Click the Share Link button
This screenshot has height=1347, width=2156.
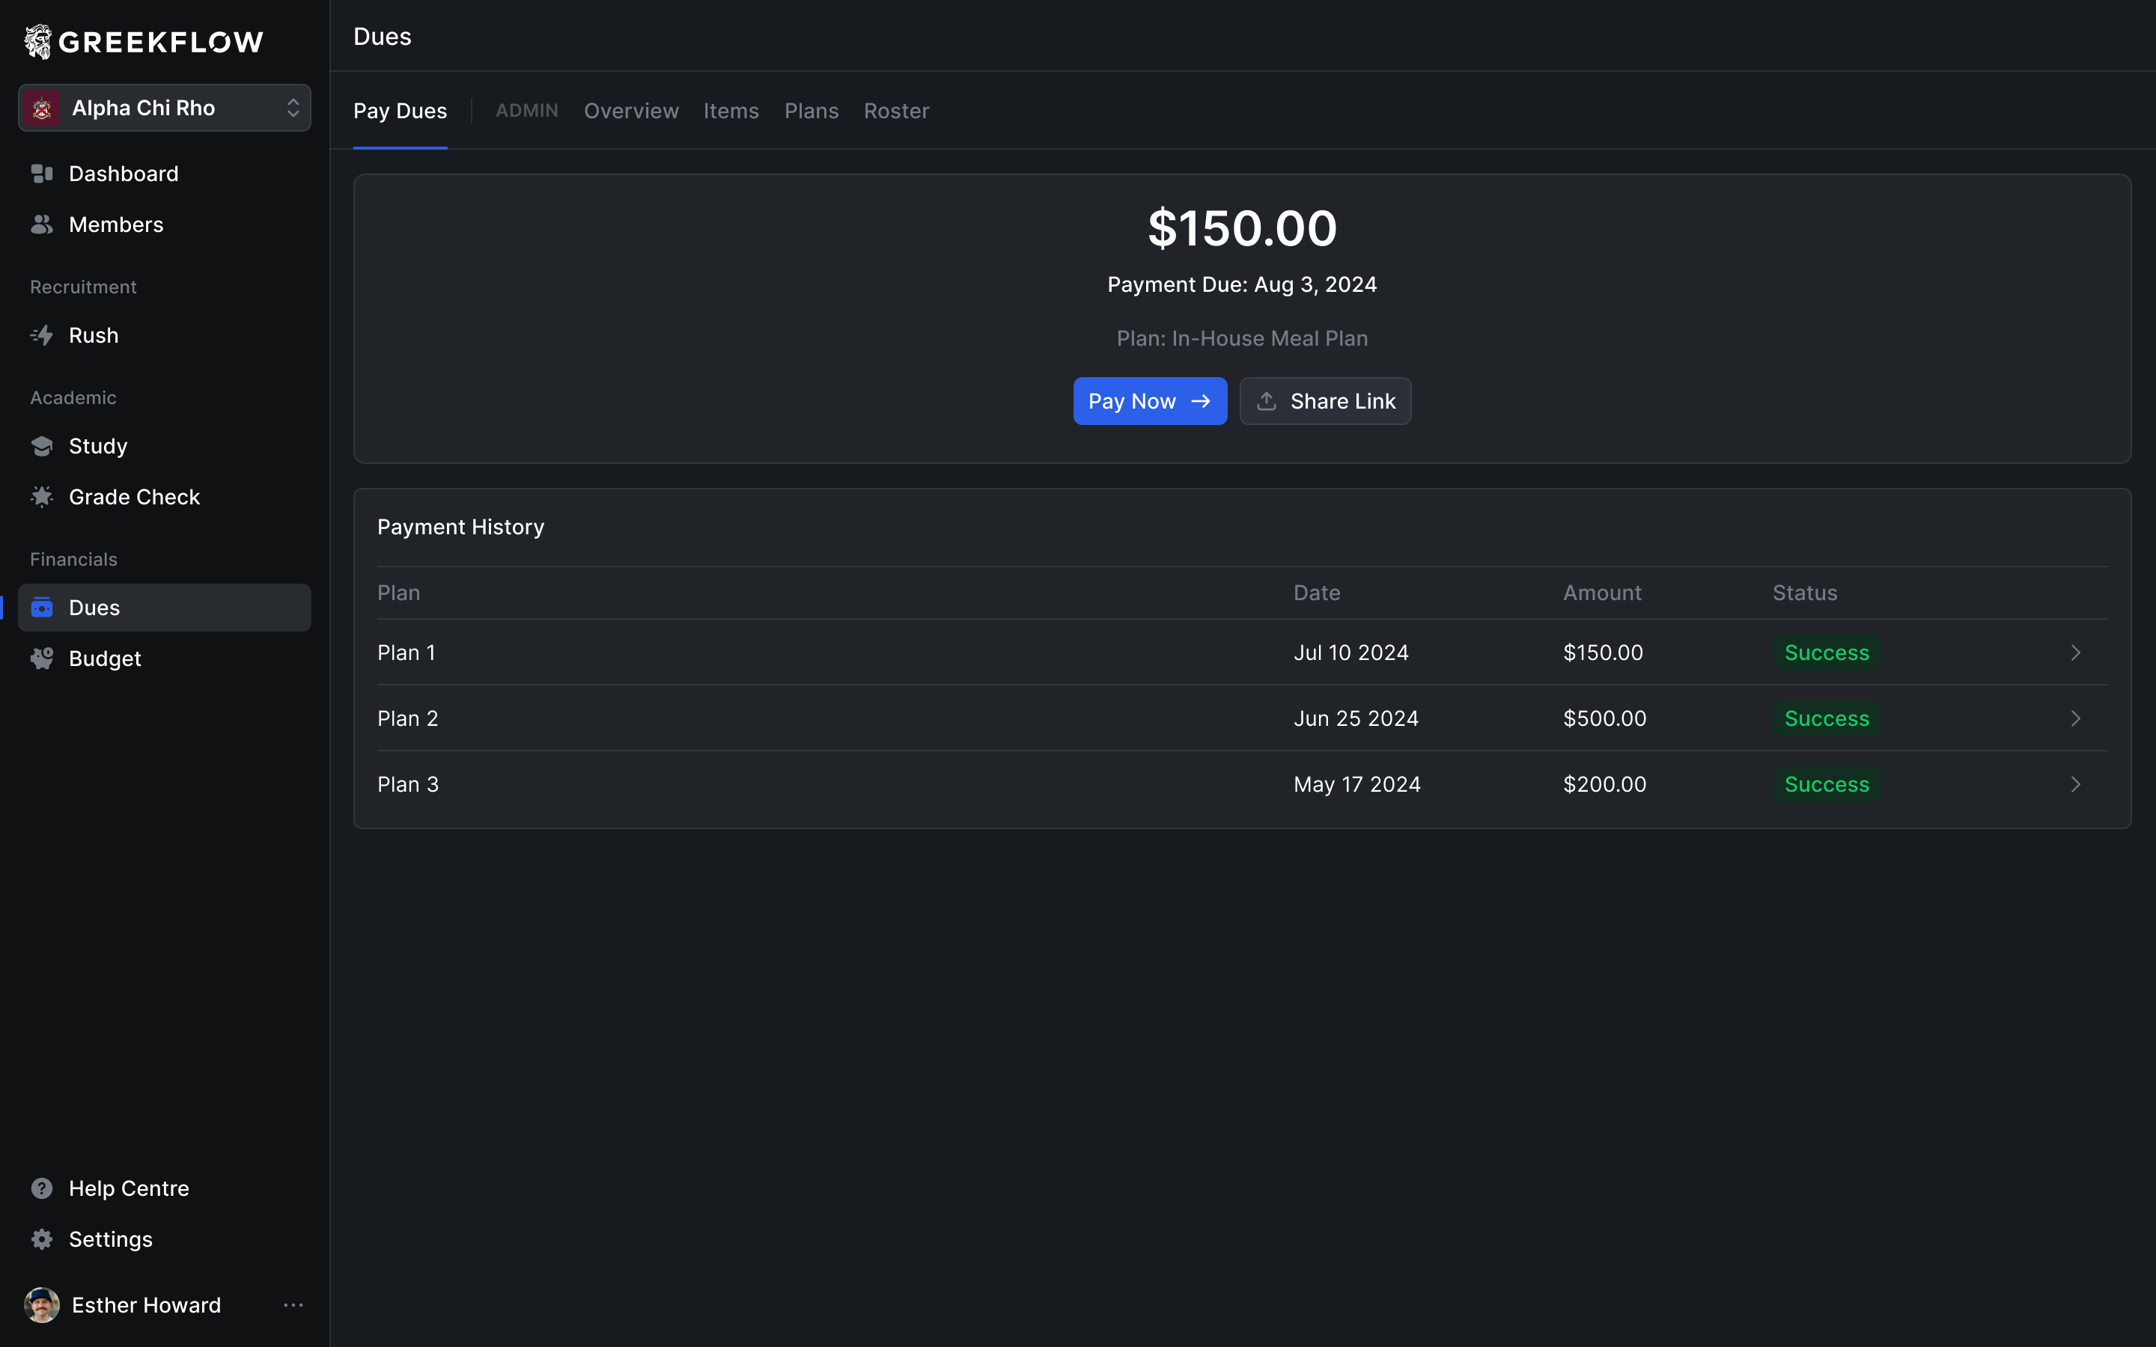click(1325, 401)
